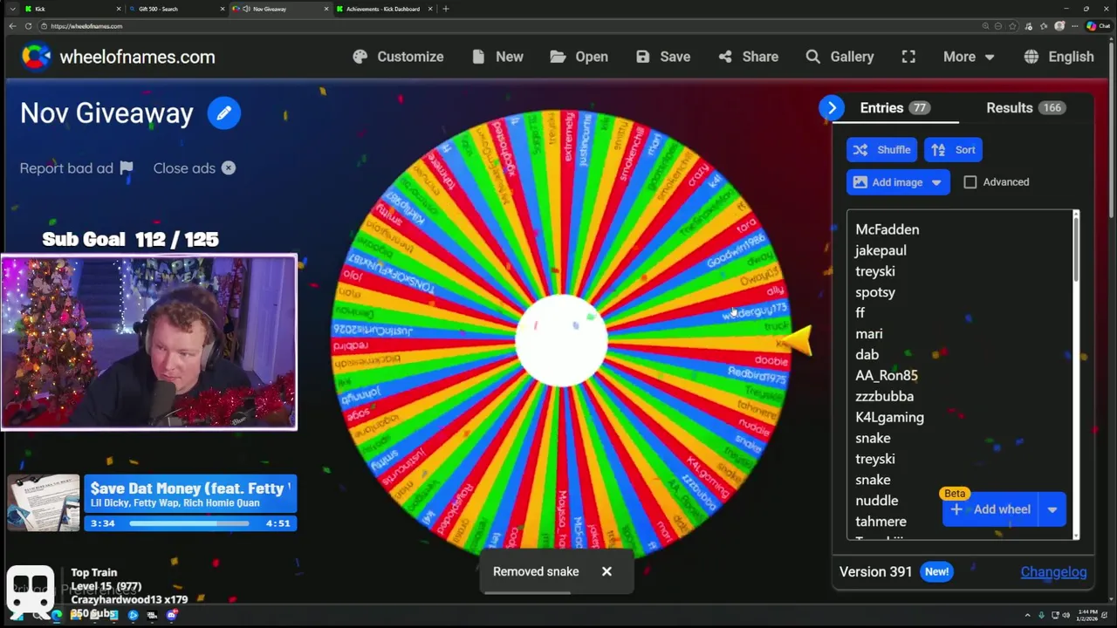
Task: Close the Nov Giveaway browser tab
Action: [326, 9]
